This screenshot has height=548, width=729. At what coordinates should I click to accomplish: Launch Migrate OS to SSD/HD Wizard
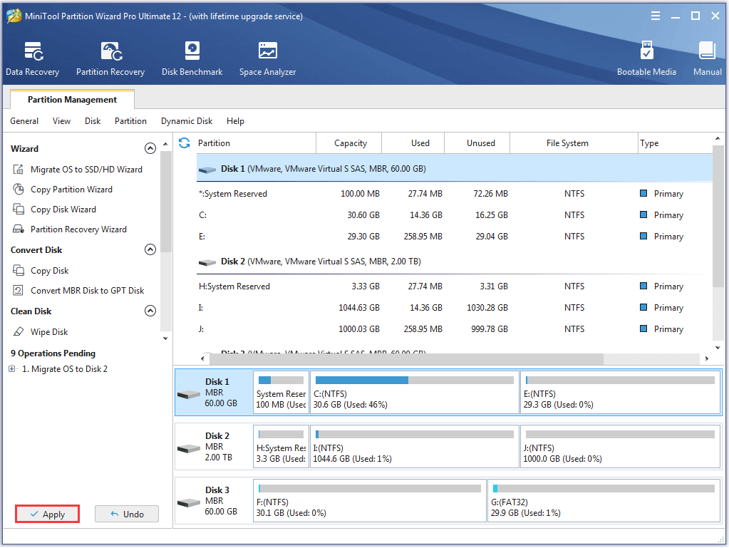(x=86, y=170)
